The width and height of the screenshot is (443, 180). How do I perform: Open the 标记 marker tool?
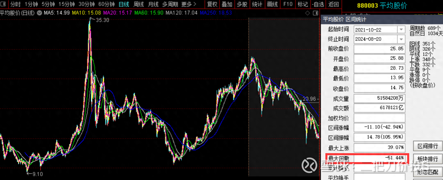coord(303,4)
